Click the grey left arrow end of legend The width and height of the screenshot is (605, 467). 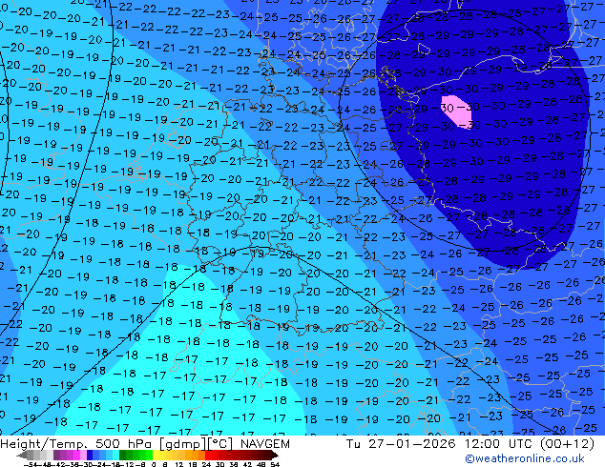22,455
